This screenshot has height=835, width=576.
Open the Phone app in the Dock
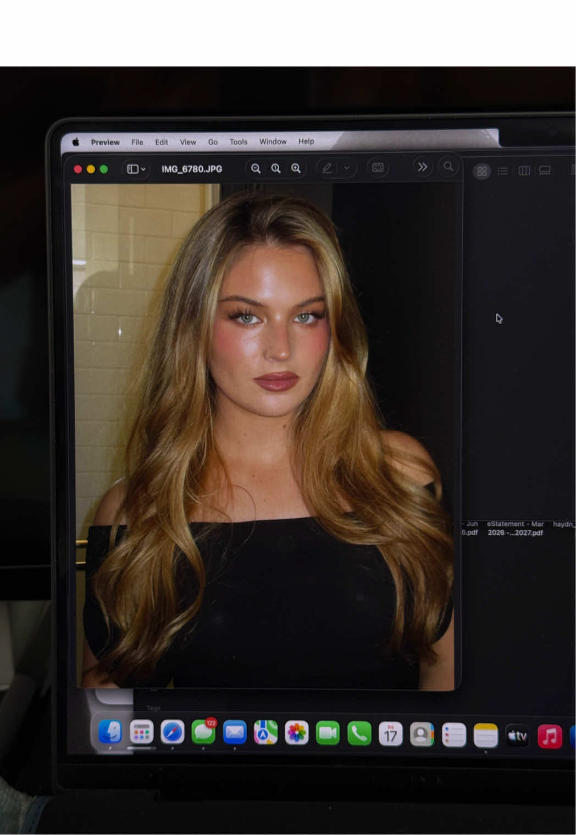click(x=359, y=734)
